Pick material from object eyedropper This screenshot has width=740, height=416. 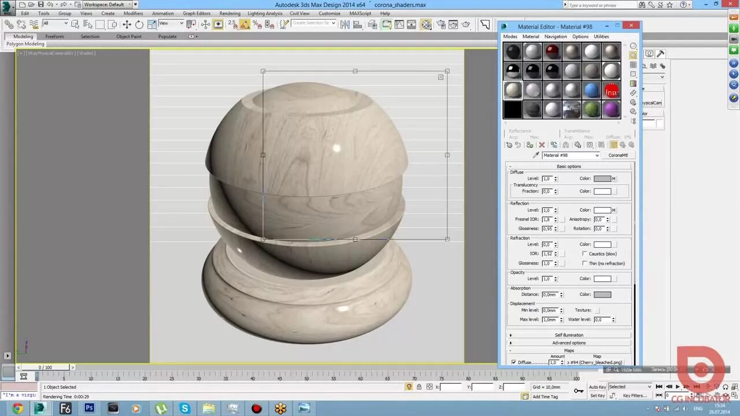(536, 155)
